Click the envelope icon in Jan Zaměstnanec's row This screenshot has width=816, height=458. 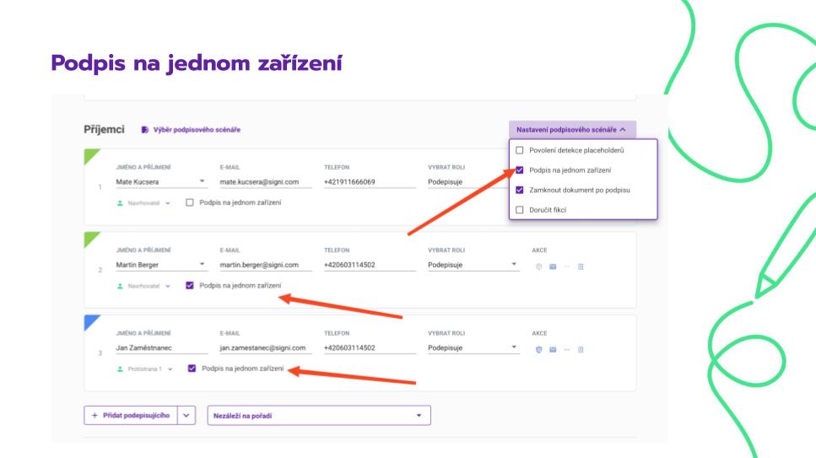coord(553,349)
